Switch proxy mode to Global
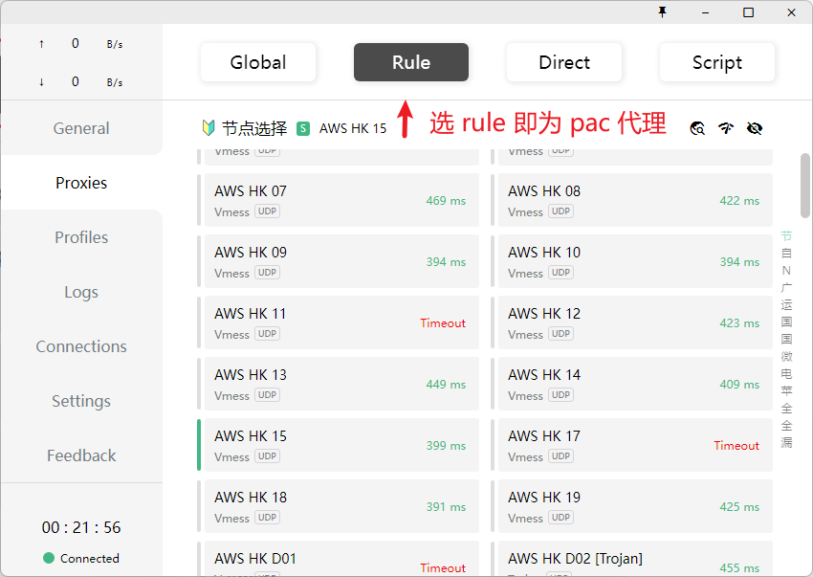The image size is (813, 577). pyautogui.click(x=258, y=62)
